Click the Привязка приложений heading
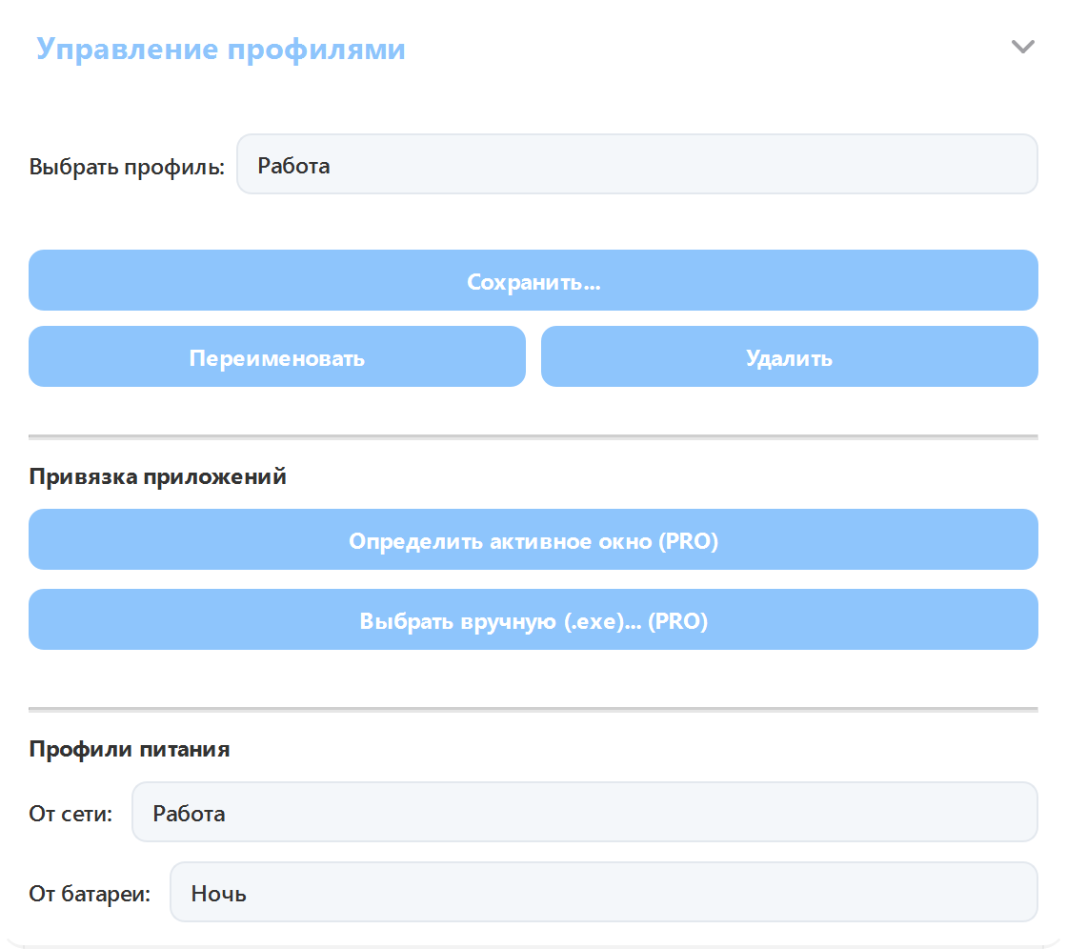 pos(157,475)
